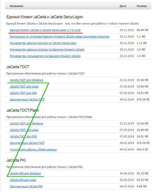Open Утилита для работы с Flash-памятью link
The height and width of the screenshot is (192, 155).
(x=33, y=149)
